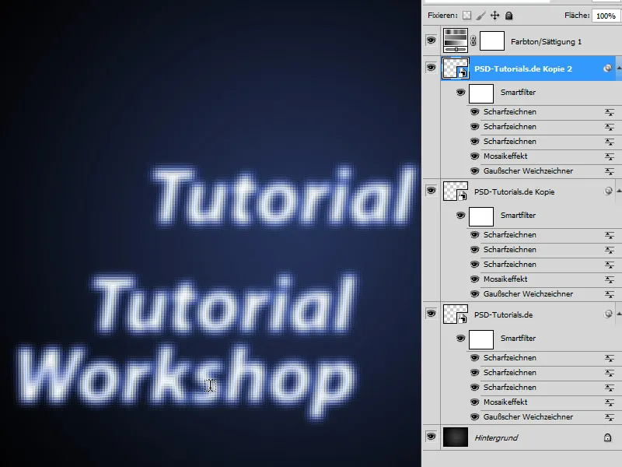Click the chain link icon on Farbton/Sättigung 1
Viewport: 622px width, 467px height.
click(473, 41)
